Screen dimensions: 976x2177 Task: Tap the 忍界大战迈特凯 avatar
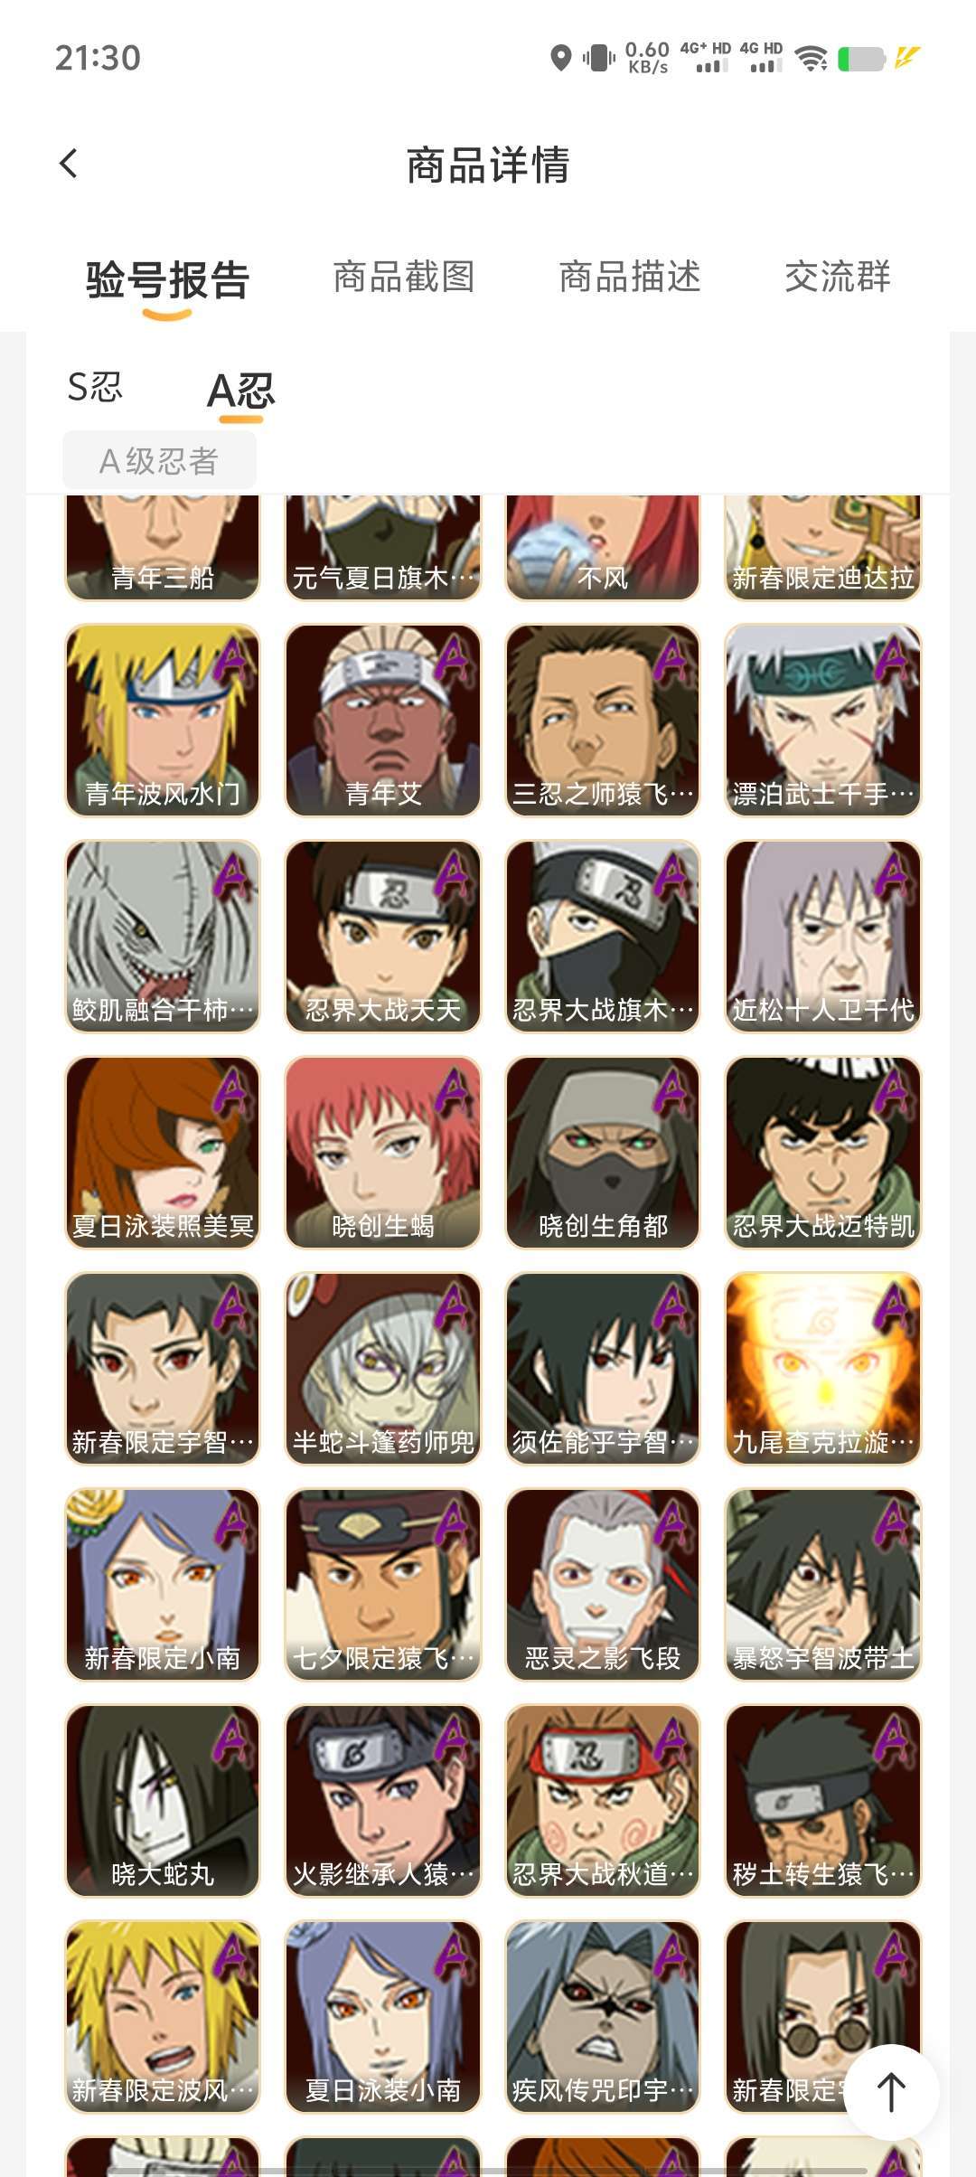pos(823,1153)
